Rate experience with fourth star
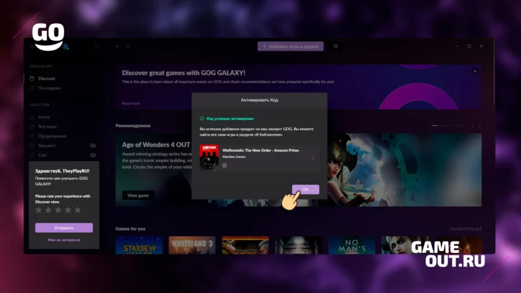This screenshot has height=293, width=521. 68,210
